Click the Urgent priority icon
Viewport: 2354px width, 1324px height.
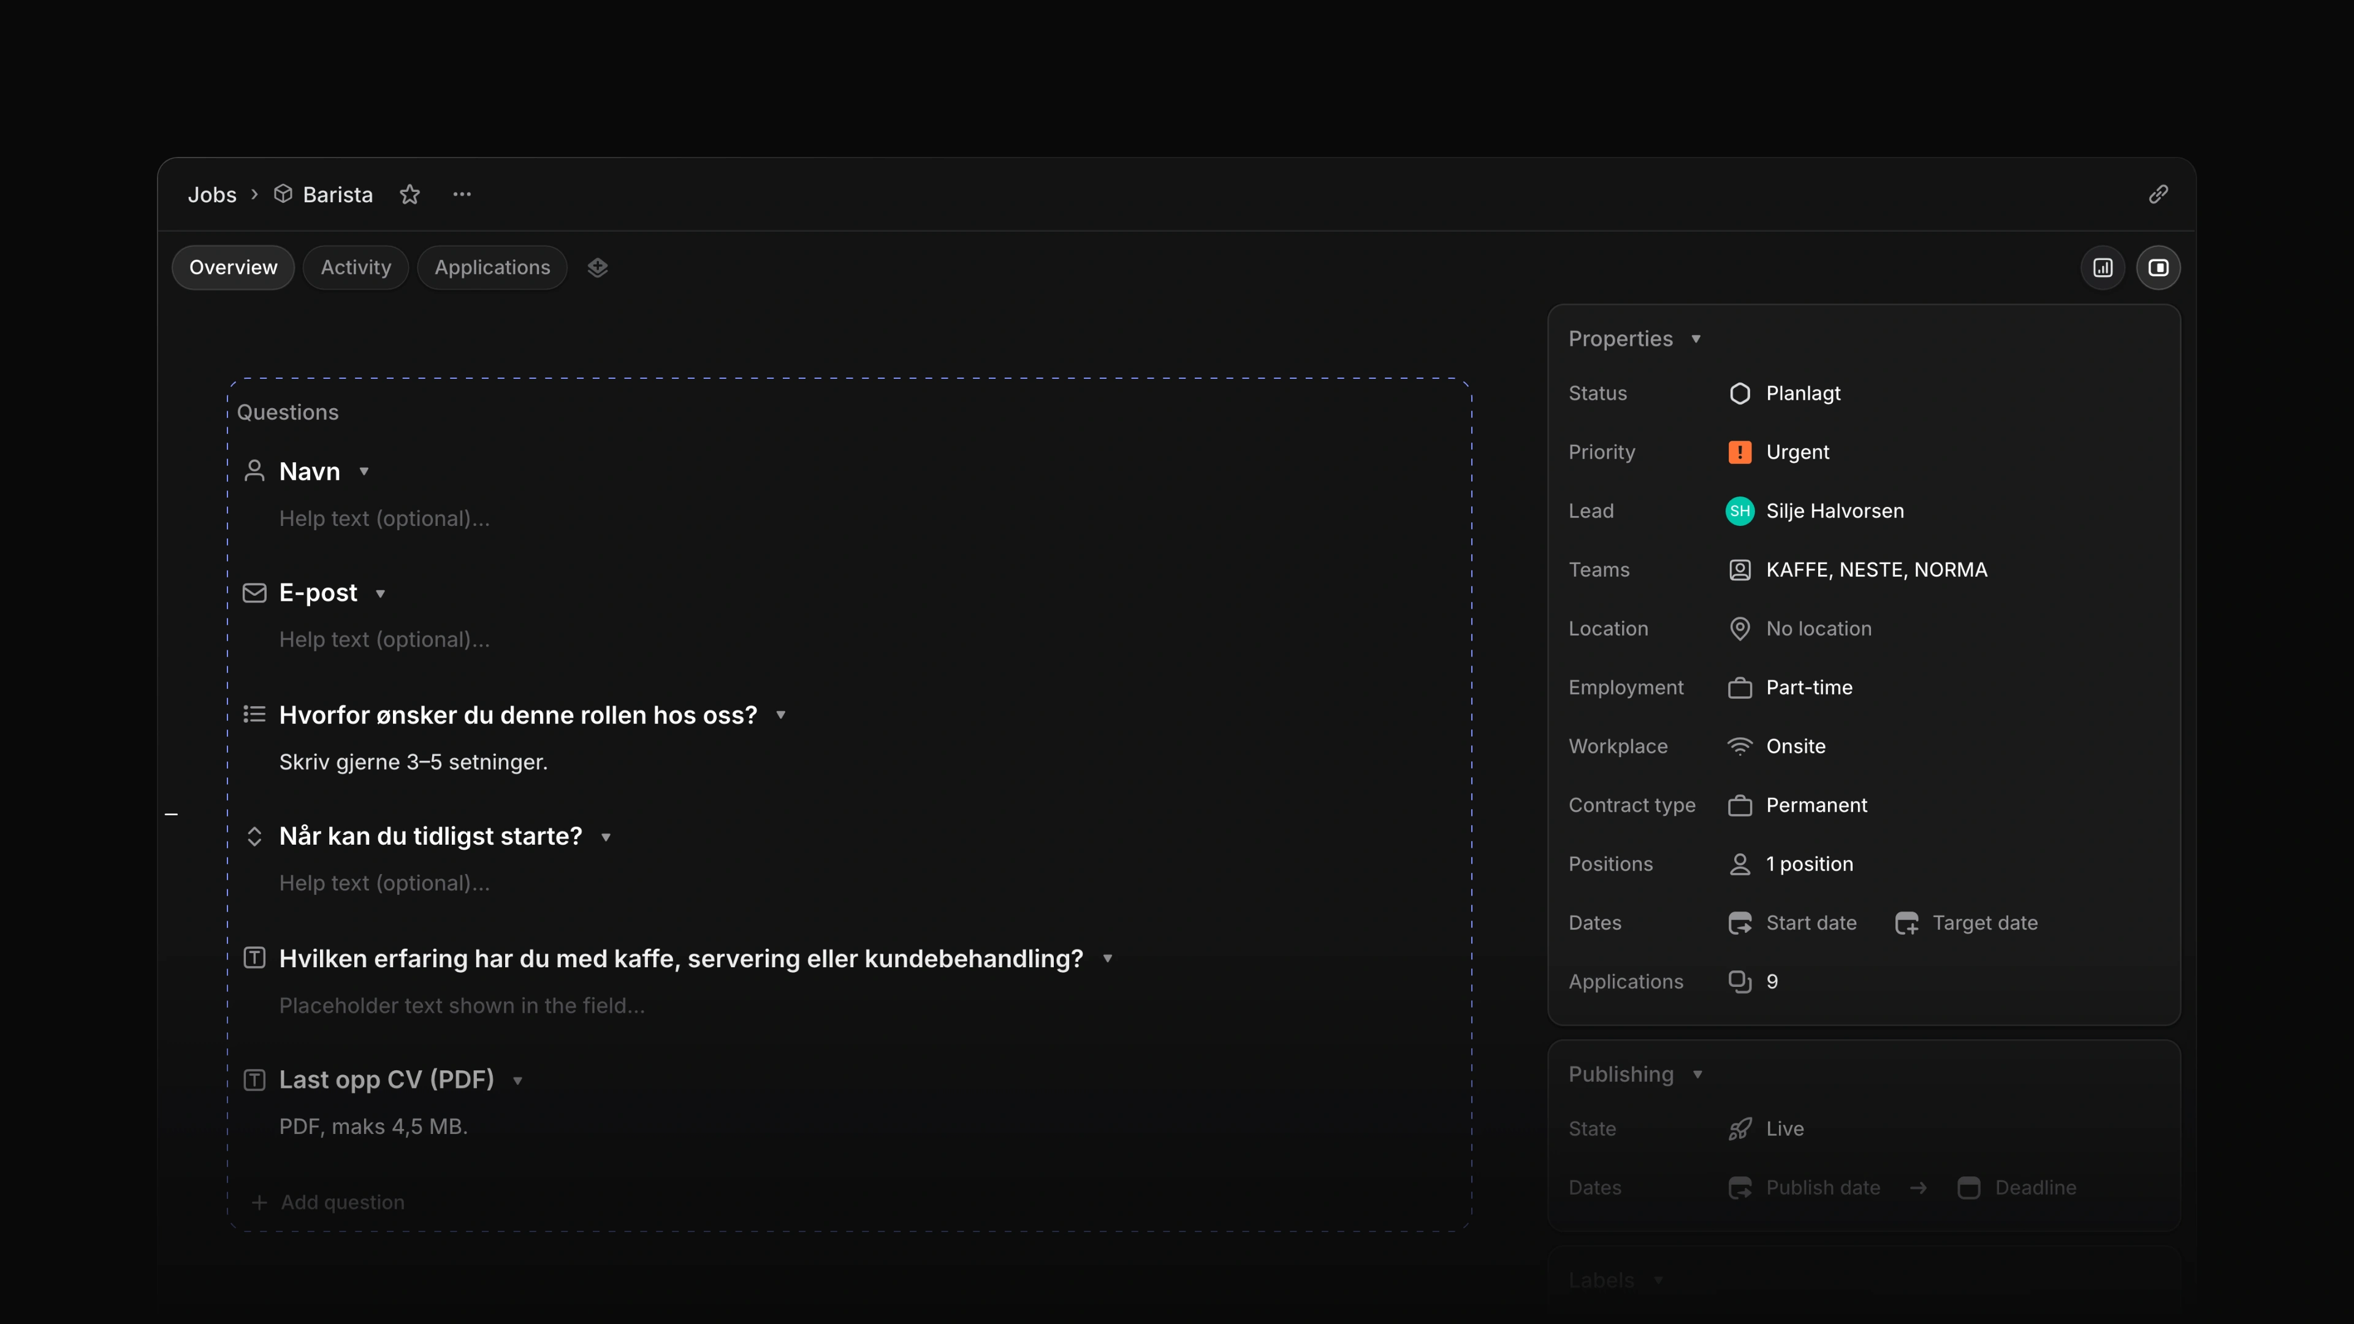click(1740, 452)
